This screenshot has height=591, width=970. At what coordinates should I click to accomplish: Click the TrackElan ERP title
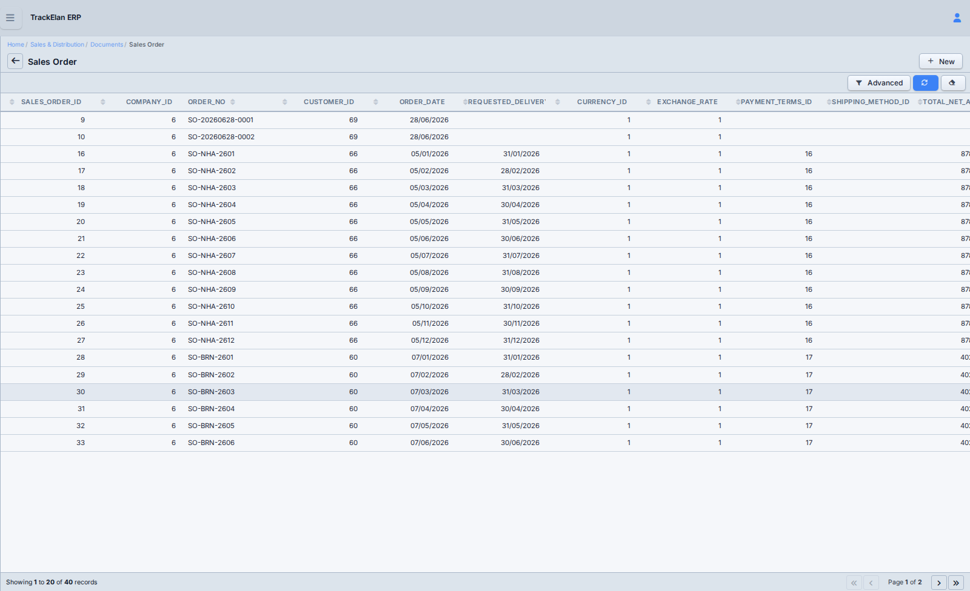(56, 18)
